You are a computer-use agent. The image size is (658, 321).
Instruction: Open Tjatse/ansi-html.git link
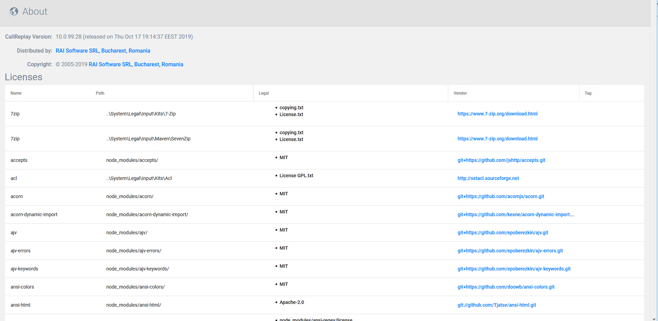[497, 305]
